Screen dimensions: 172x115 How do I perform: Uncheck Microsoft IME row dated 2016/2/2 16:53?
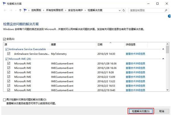[9, 86]
